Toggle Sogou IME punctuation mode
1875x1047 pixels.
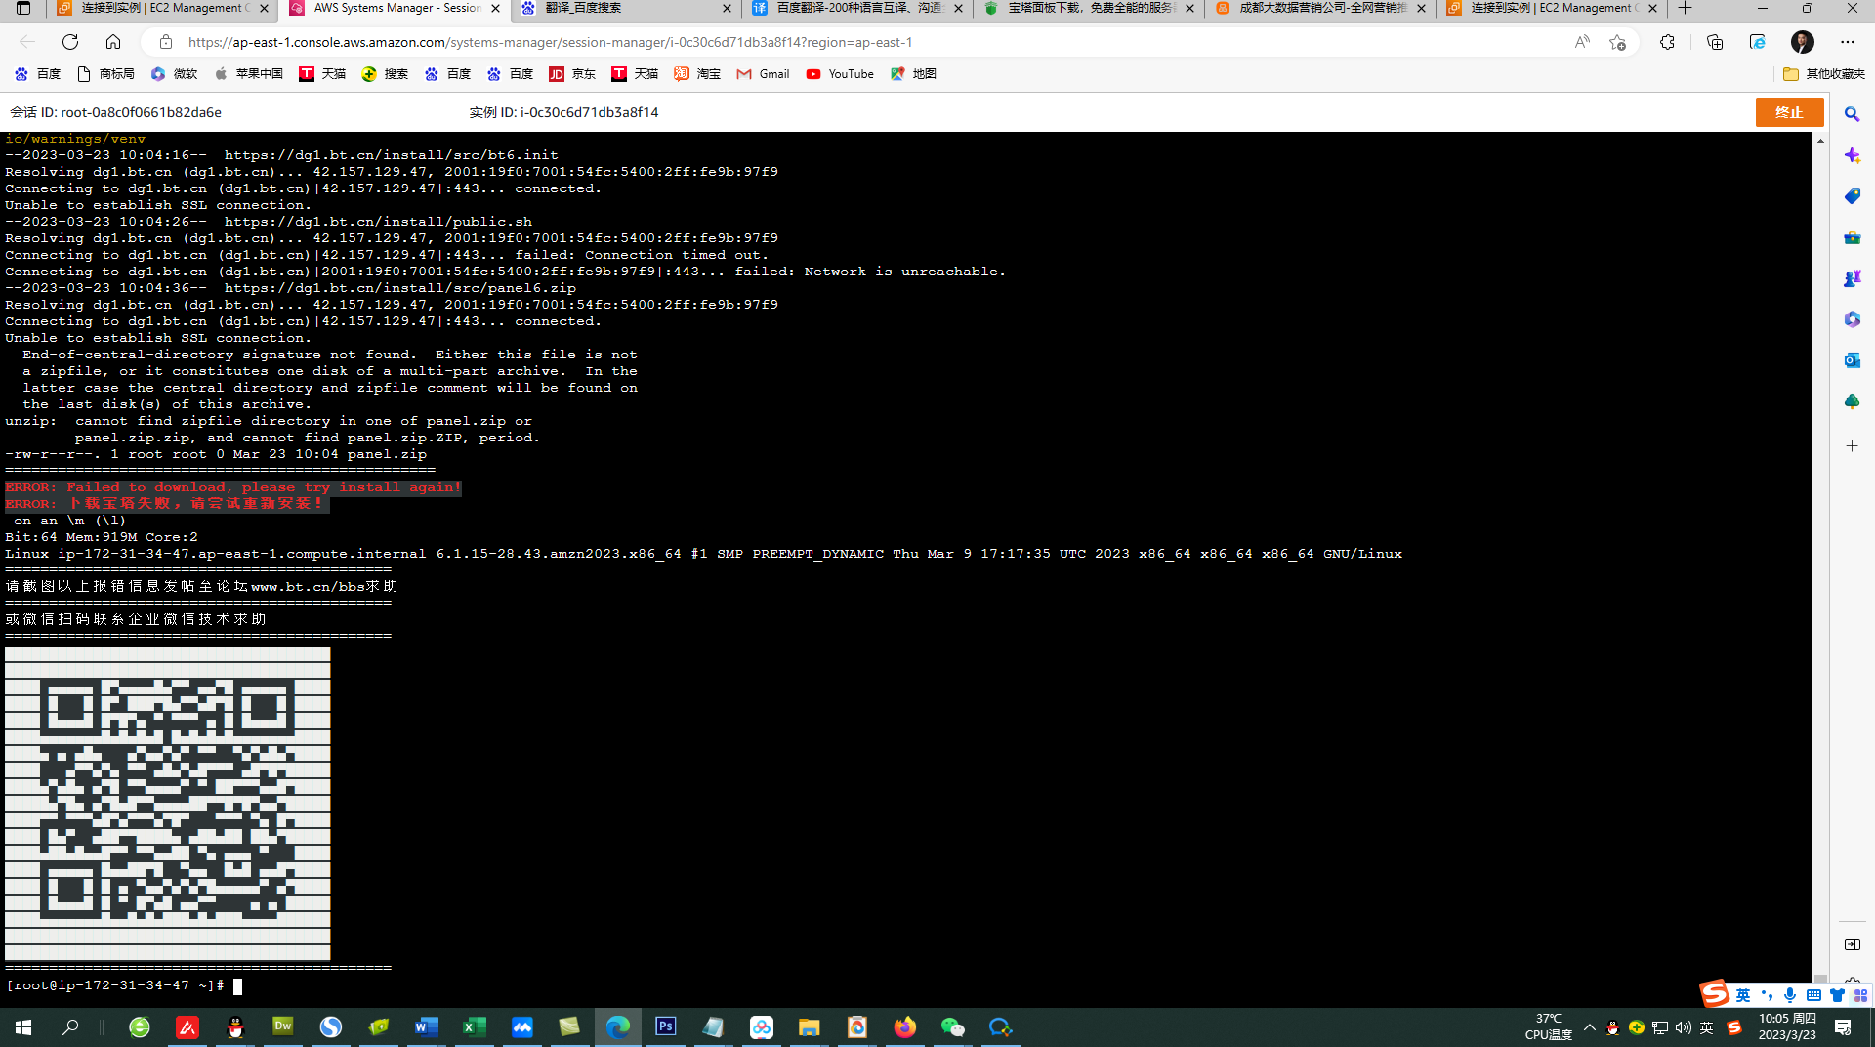coord(1767,995)
